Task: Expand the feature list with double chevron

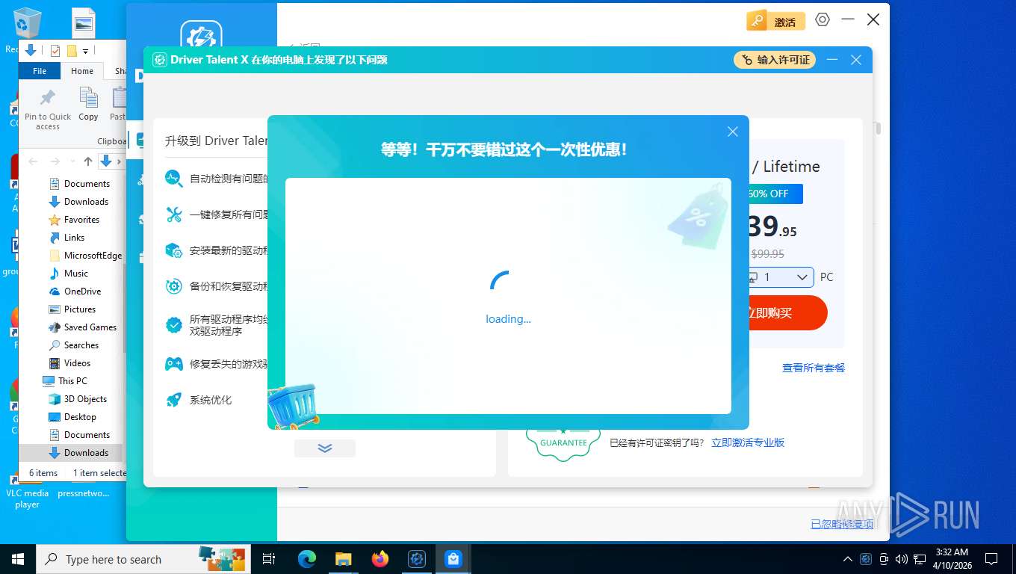Action: point(325,448)
